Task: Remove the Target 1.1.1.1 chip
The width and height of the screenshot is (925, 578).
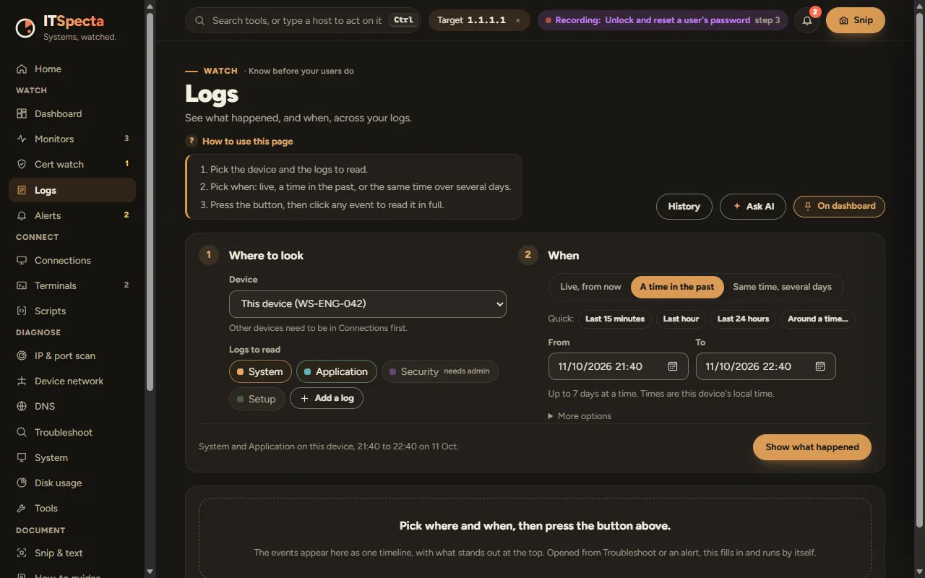Action: pyautogui.click(x=517, y=21)
